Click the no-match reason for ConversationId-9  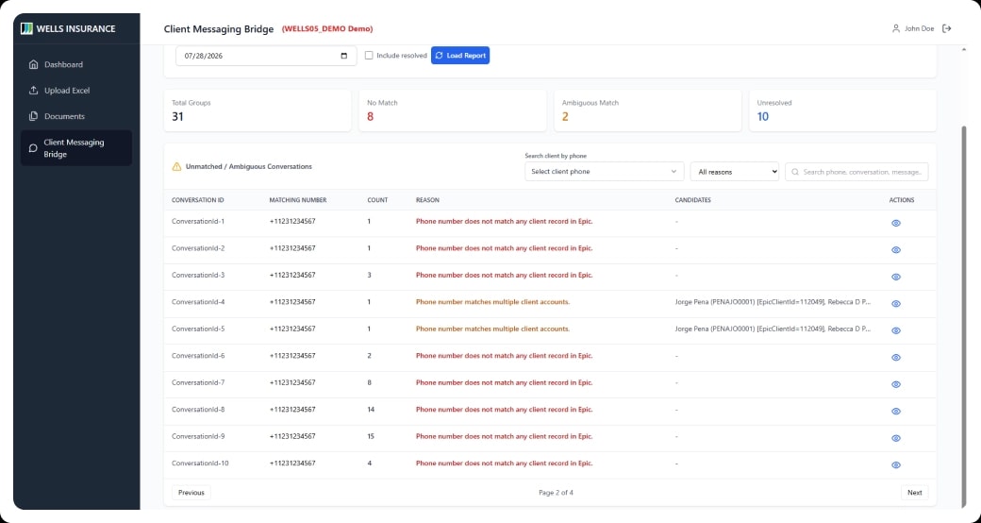(x=504, y=436)
